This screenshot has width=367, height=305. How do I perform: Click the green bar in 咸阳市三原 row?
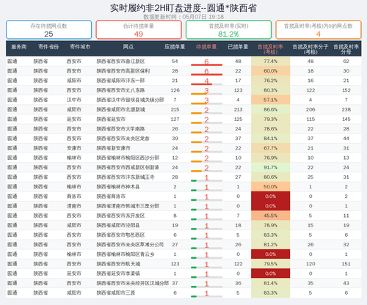click(206, 296)
